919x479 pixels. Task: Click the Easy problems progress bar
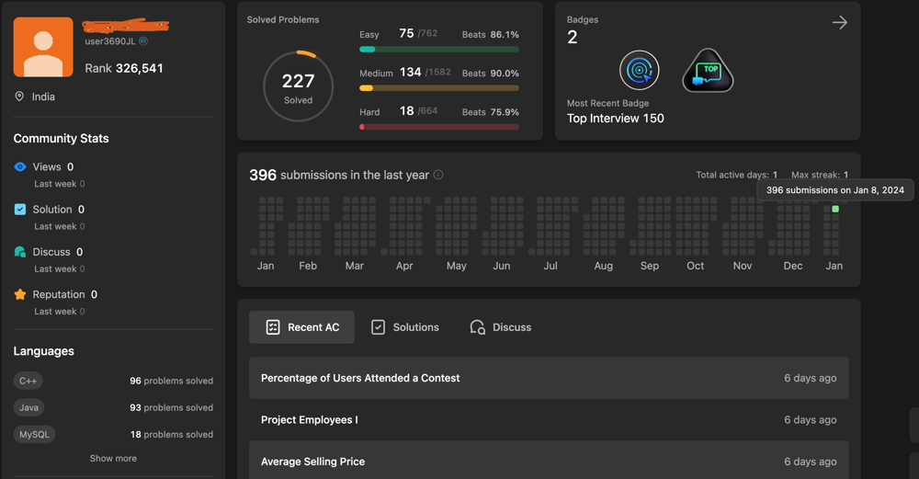pyautogui.click(x=439, y=50)
